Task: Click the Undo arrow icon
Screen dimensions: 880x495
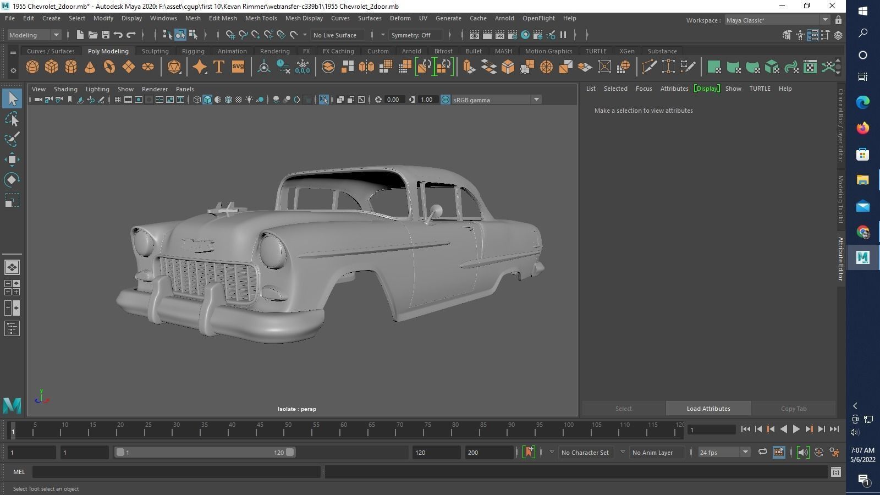Action: (118, 35)
